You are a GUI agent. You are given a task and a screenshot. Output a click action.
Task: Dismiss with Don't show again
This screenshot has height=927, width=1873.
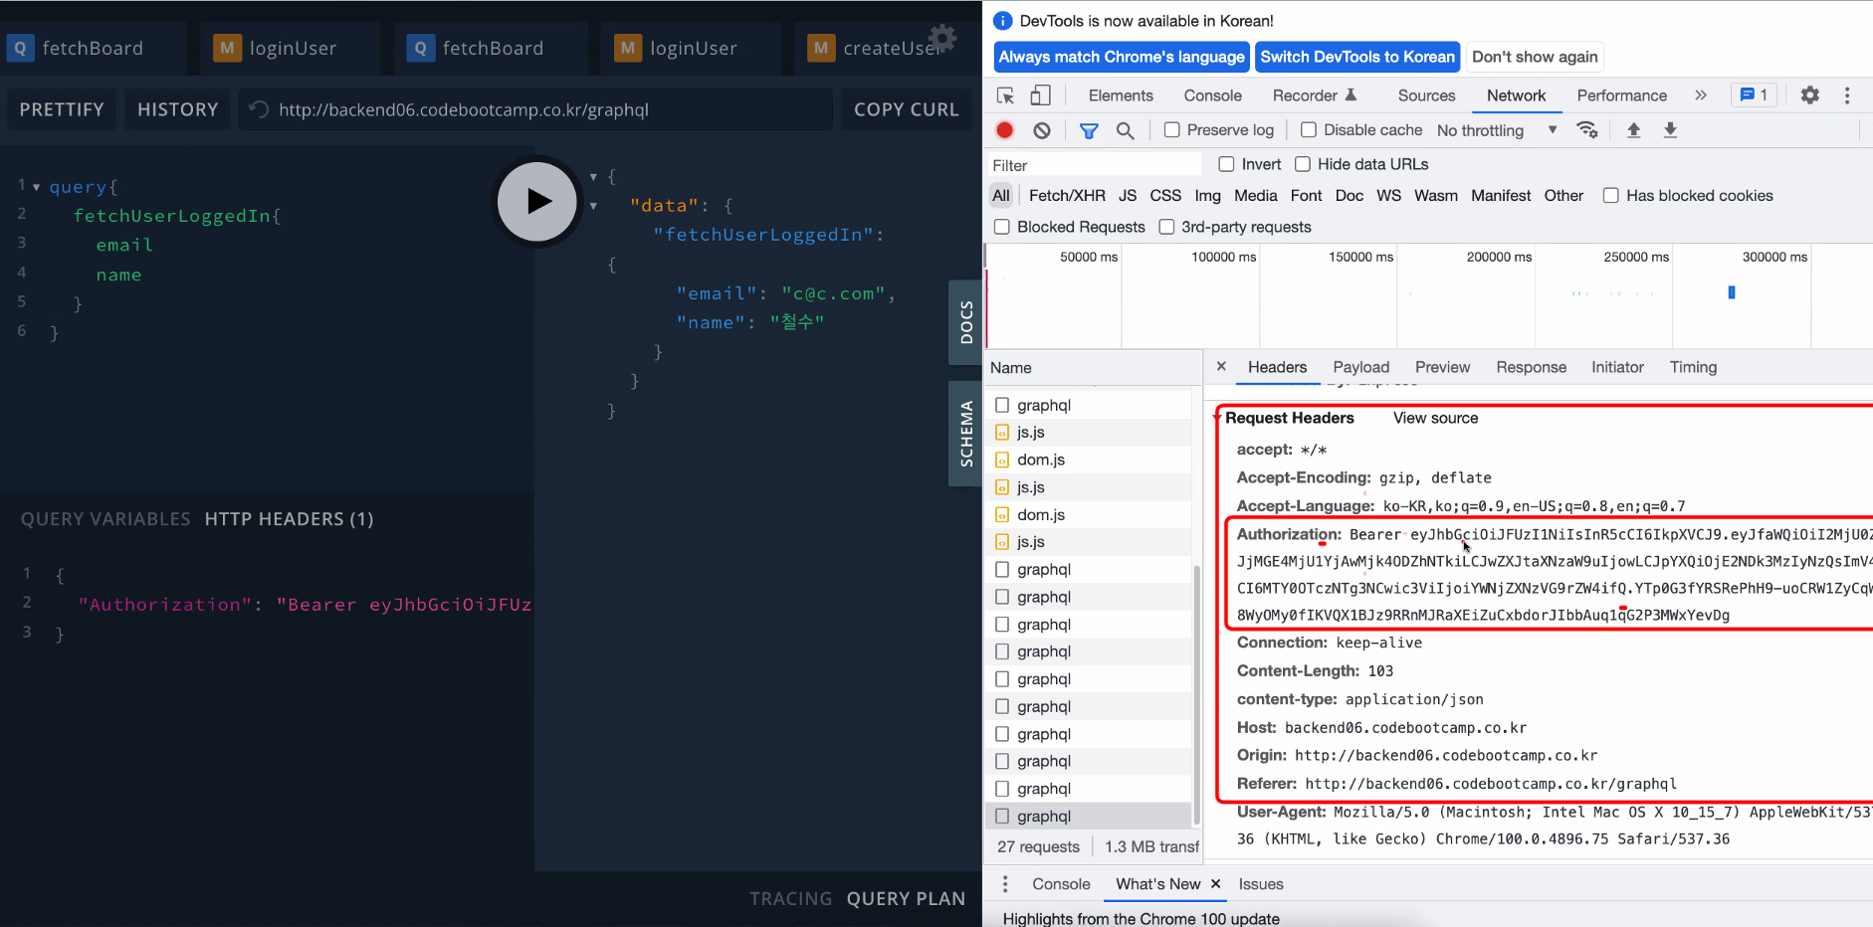1535,57
